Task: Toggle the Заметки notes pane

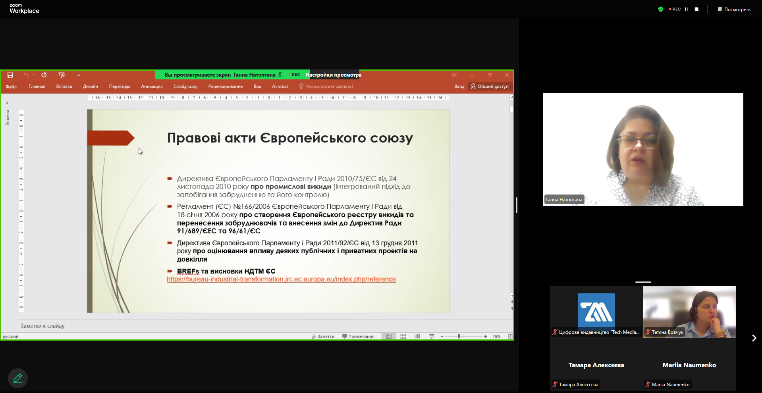Action: 323,336
